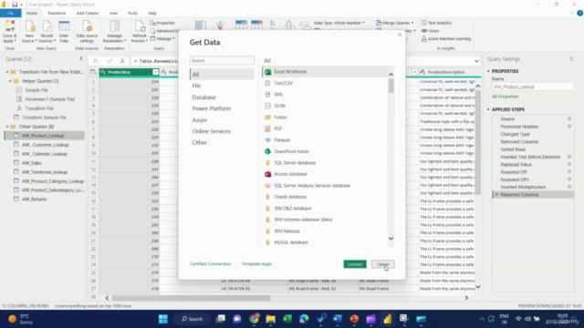Viewport: 584px width, 328px height.
Task: Close Get Data dialog with X
Action: click(x=400, y=35)
